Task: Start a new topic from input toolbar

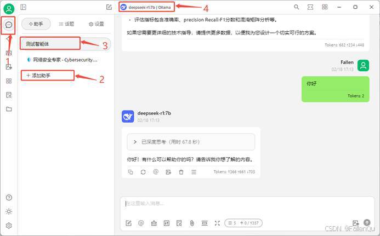Action: (128, 223)
